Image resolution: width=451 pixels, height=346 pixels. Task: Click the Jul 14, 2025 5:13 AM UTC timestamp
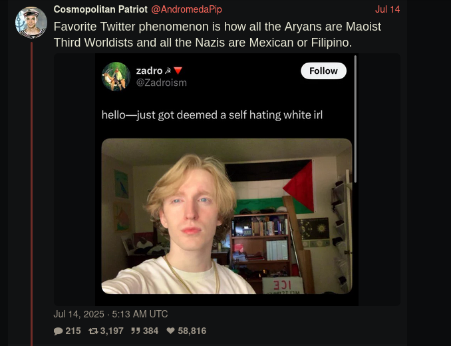click(110, 314)
